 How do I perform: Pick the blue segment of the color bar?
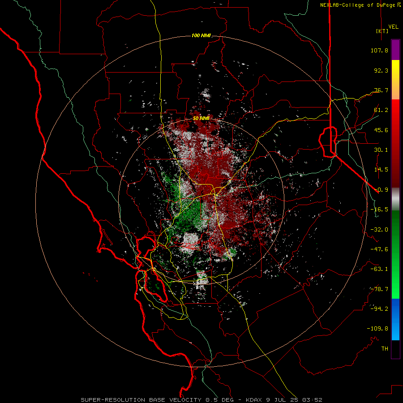click(395, 319)
